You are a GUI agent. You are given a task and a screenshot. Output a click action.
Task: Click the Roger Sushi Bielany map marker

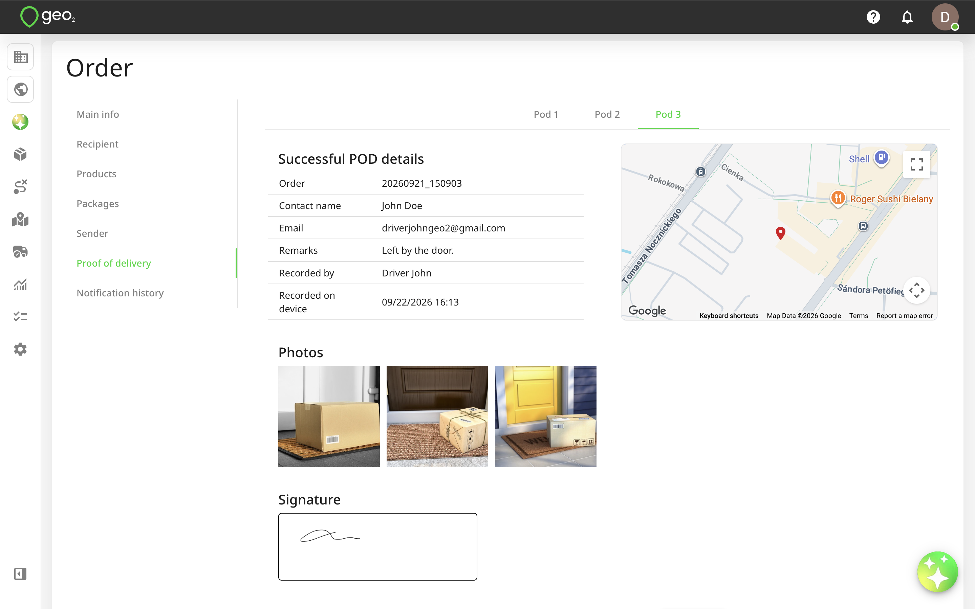click(x=838, y=198)
